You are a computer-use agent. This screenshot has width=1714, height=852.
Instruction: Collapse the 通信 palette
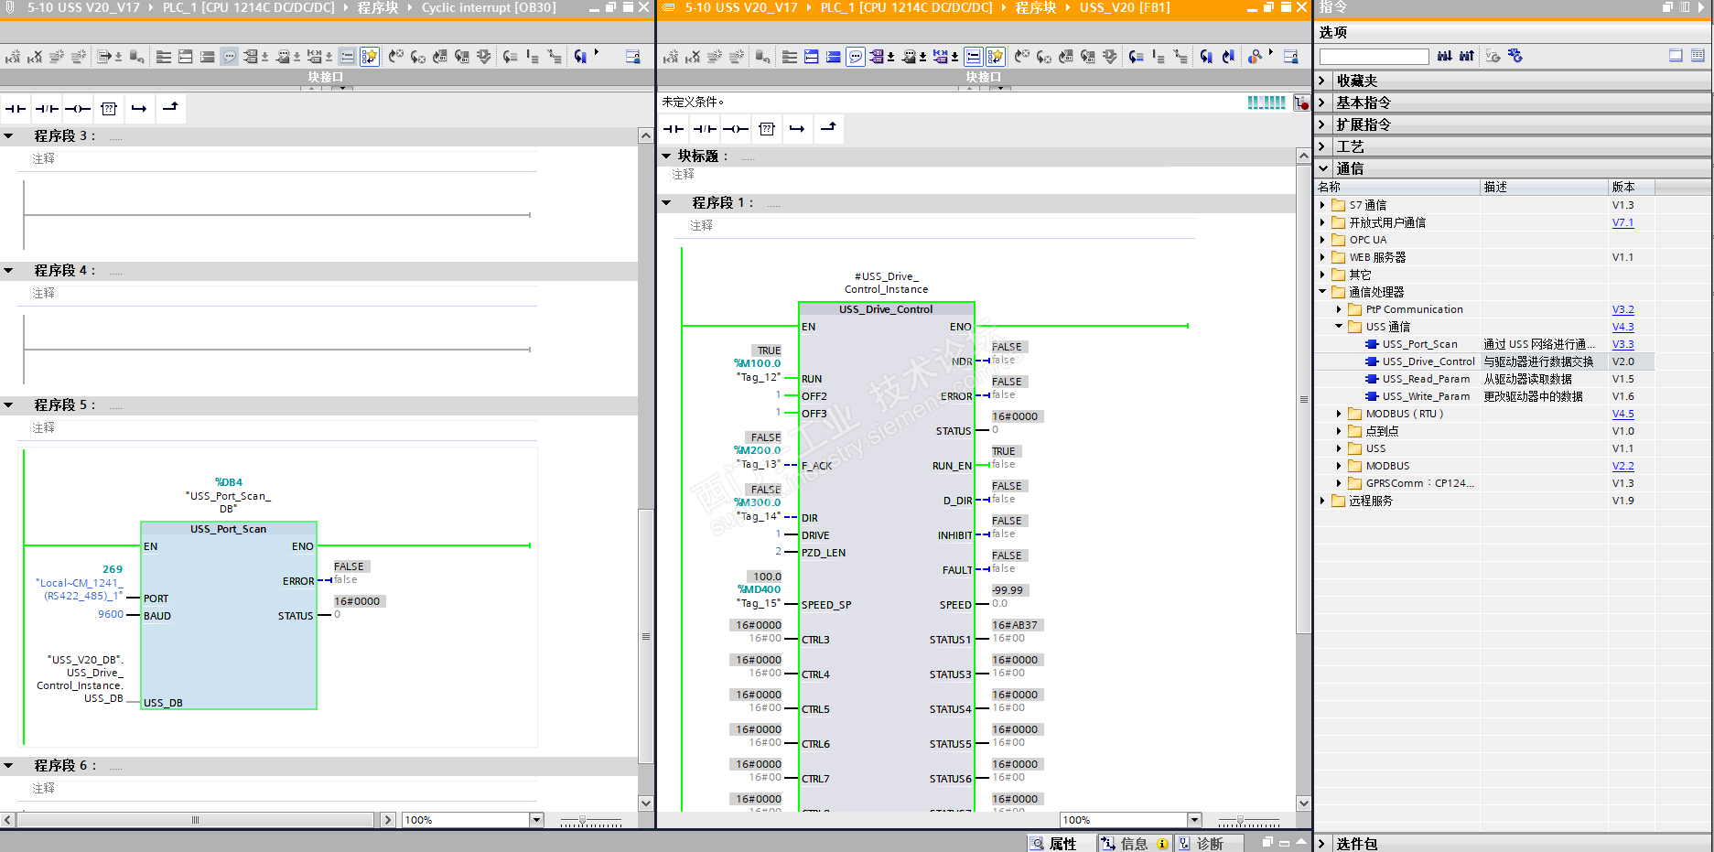pyautogui.click(x=1322, y=168)
